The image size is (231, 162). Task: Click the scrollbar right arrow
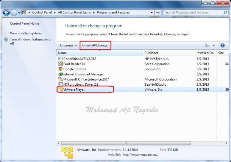[x=226, y=143]
